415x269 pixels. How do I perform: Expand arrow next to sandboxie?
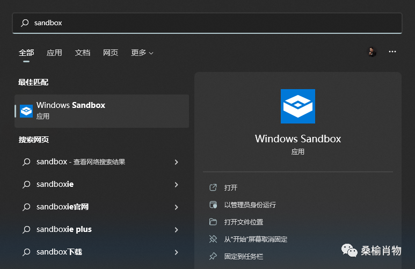coord(176,185)
